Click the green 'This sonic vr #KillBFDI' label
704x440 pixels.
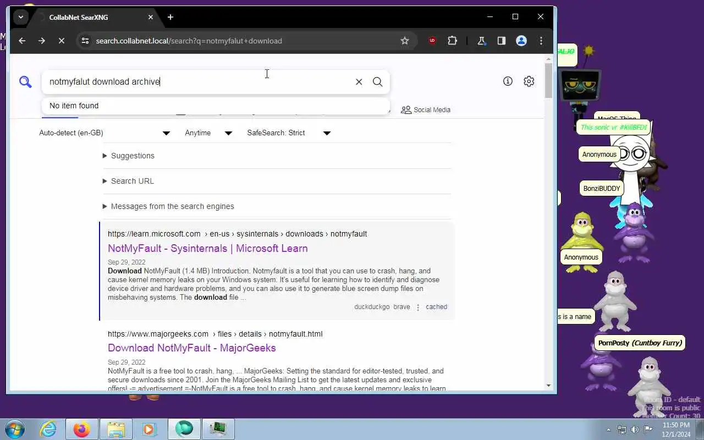(x=614, y=127)
